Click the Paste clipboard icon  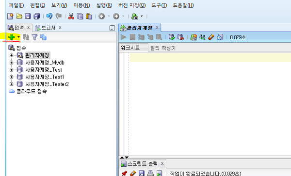89,16
